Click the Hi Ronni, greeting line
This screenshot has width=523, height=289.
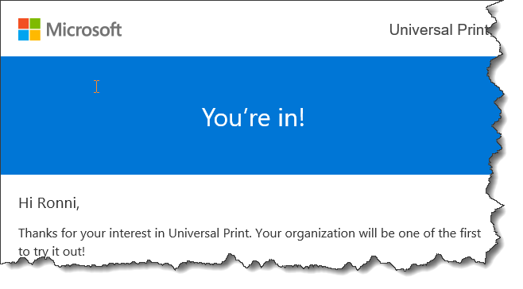(x=49, y=203)
